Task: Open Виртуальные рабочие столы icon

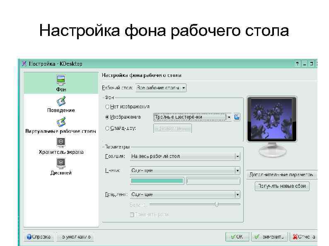Action: pos(61,122)
